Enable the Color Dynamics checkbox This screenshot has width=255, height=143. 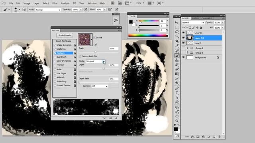point(55,61)
